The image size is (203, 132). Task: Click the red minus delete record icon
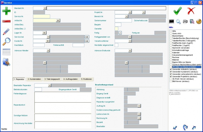coord(6,21)
